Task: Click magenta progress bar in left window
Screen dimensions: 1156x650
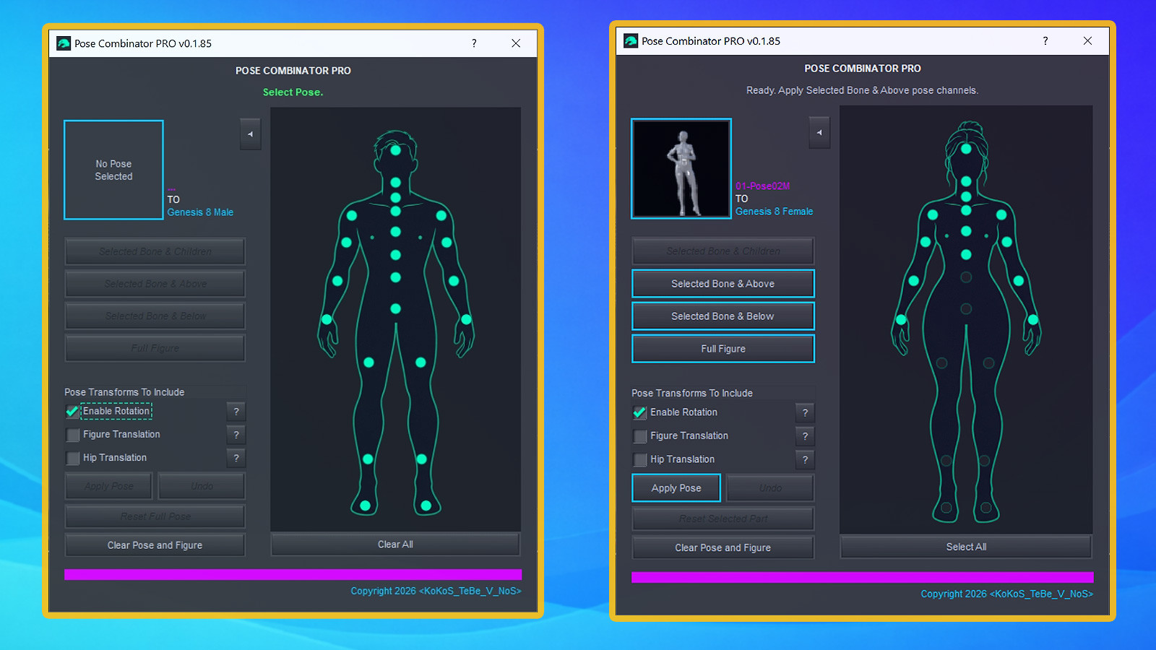Action: coord(293,575)
